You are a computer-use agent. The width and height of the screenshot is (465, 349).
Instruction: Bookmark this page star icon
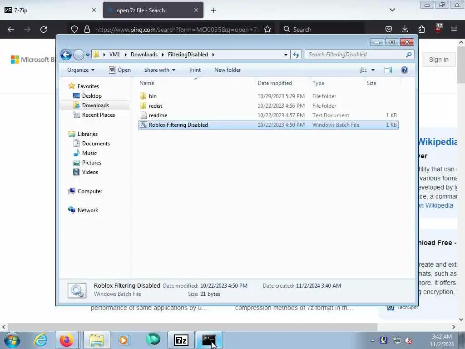pyautogui.click(x=267, y=30)
